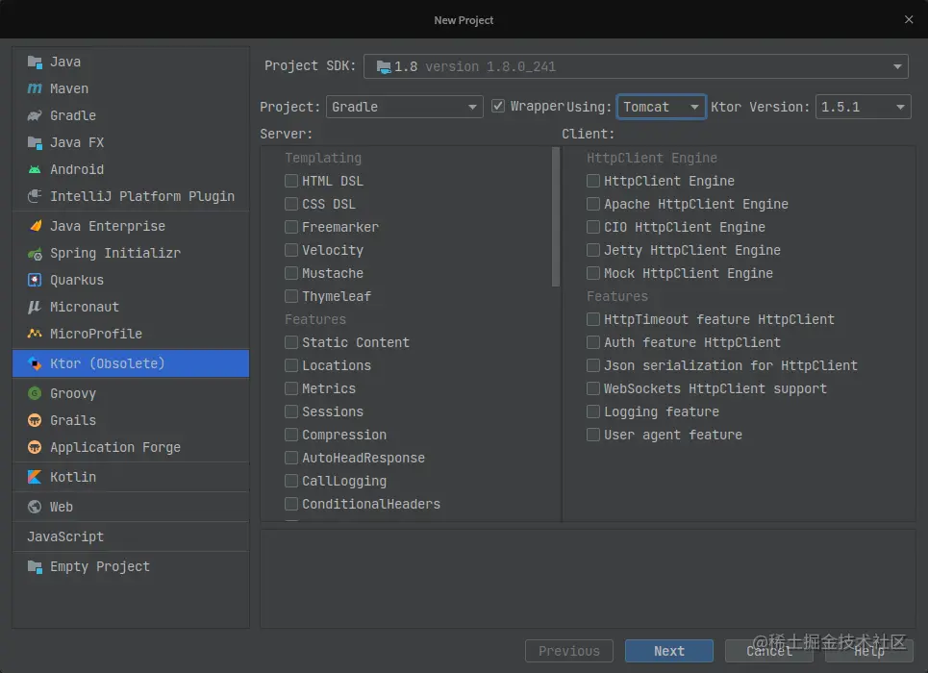Enable Compression feature checkbox
The width and height of the screenshot is (928, 673).
tap(291, 435)
